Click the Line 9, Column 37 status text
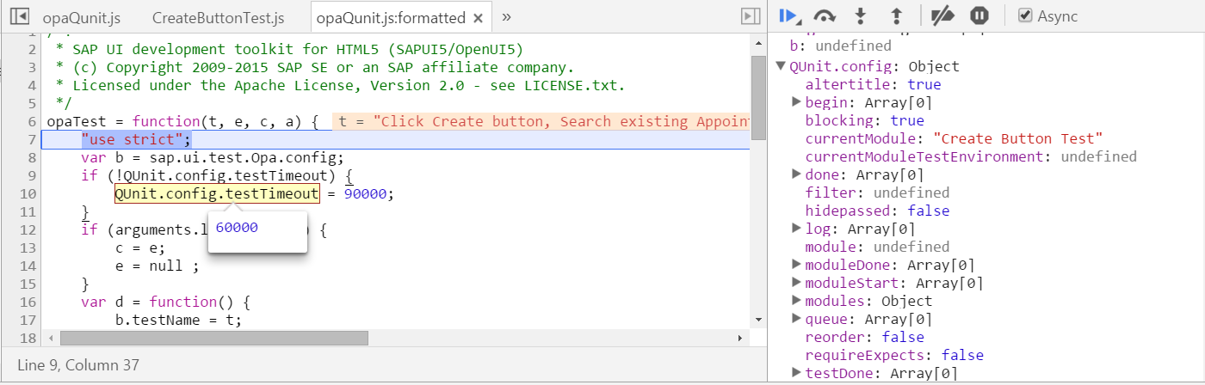Screen dimensions: 1205x385 [78, 365]
